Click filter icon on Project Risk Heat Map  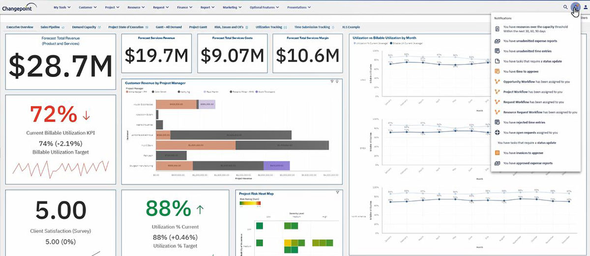pos(337,193)
